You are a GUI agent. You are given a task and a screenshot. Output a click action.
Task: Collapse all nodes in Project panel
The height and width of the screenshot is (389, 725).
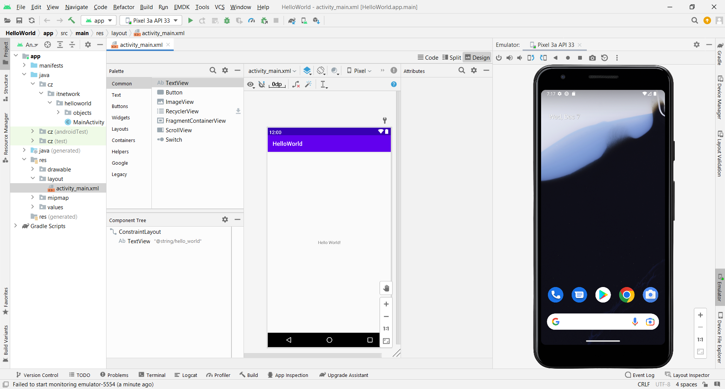(72, 45)
